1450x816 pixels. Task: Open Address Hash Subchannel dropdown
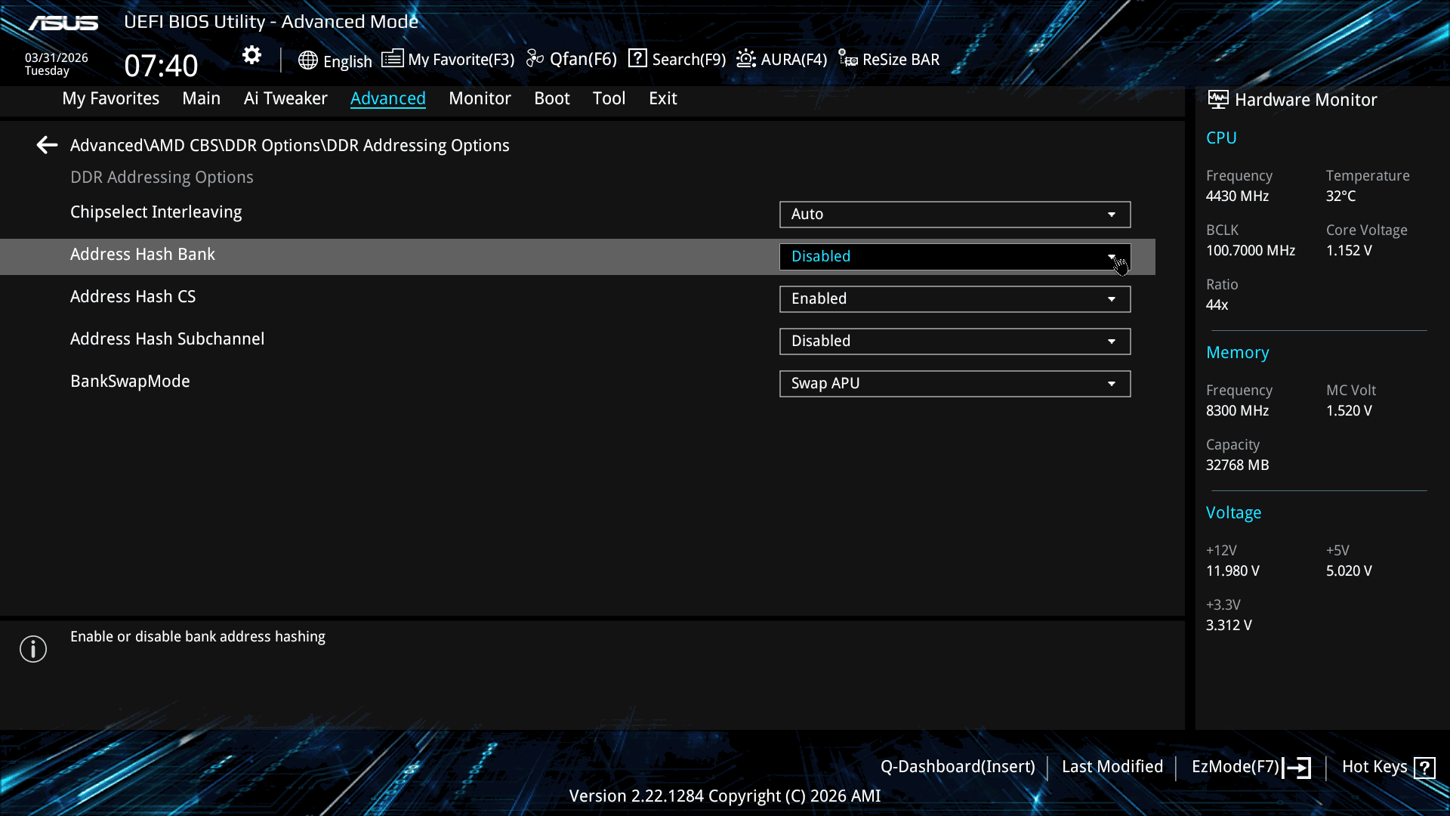pos(955,342)
